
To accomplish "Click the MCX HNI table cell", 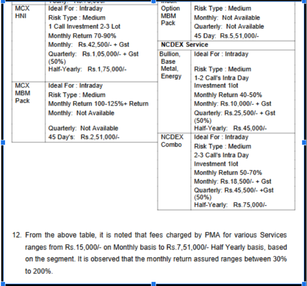I will (22, 12).
